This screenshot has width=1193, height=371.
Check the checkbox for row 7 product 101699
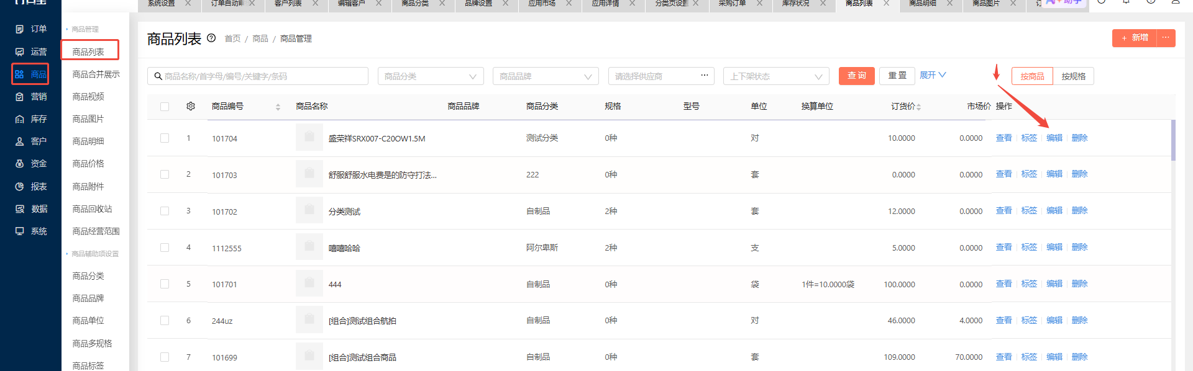[x=165, y=357]
